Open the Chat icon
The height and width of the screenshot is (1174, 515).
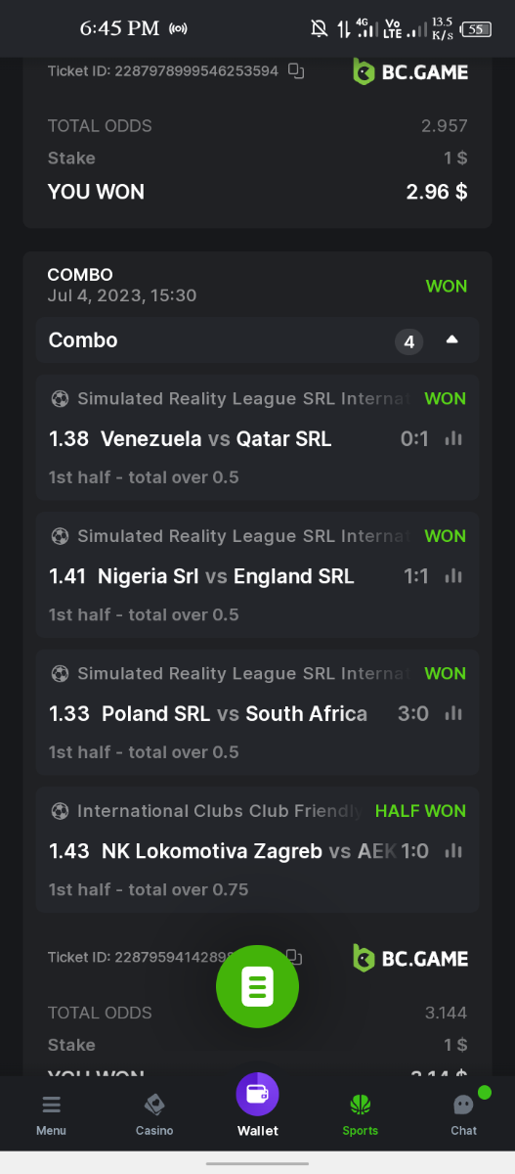463,1113
